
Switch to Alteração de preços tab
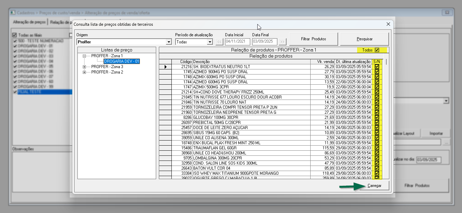tap(29, 22)
